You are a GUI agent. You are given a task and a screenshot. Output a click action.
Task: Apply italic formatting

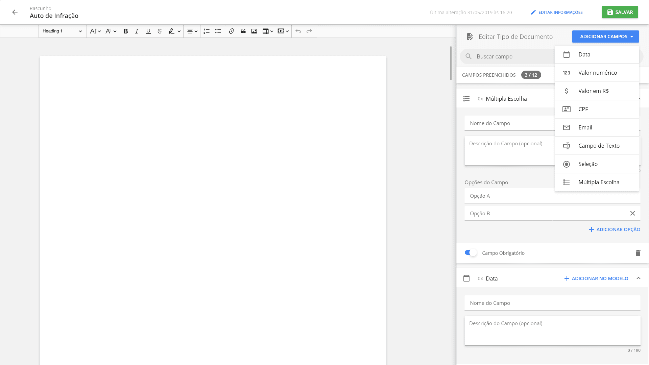coord(137,31)
